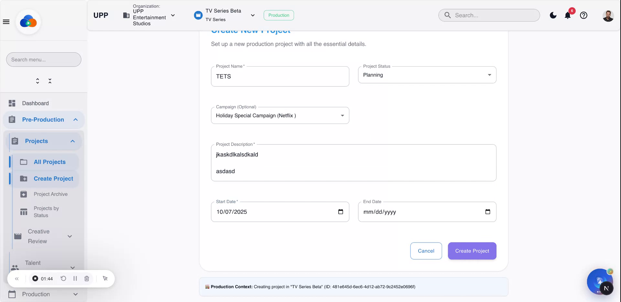
Task: Open notifications bell icon
Action: tap(568, 15)
